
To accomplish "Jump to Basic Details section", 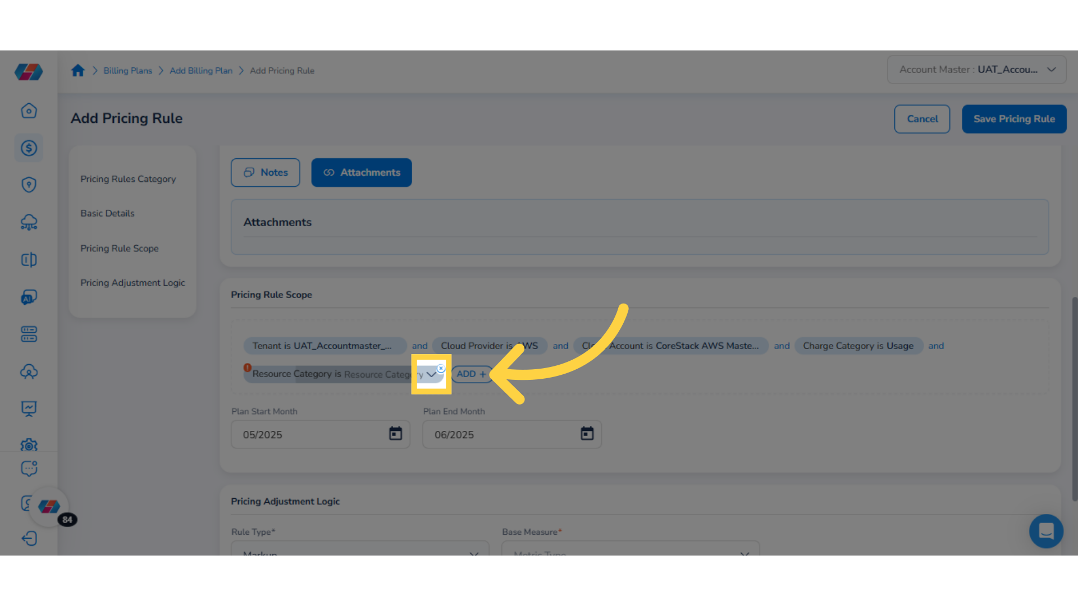I will tap(107, 213).
